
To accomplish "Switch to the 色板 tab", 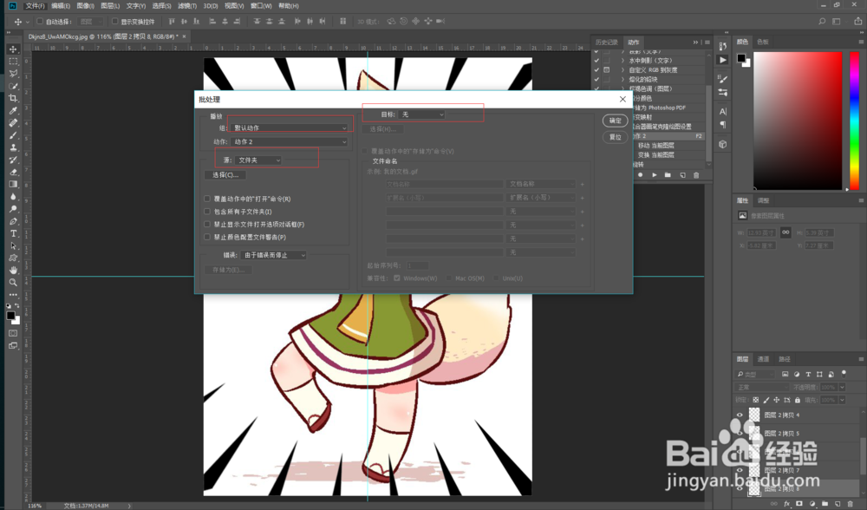I will [762, 42].
